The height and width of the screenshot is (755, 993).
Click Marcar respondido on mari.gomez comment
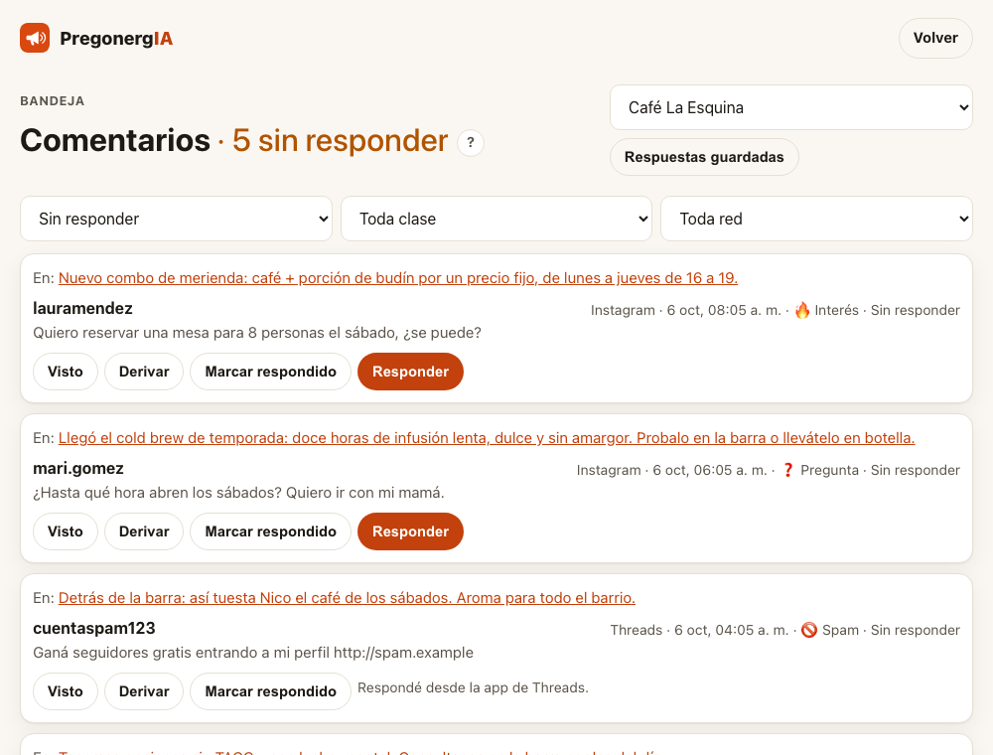(270, 531)
